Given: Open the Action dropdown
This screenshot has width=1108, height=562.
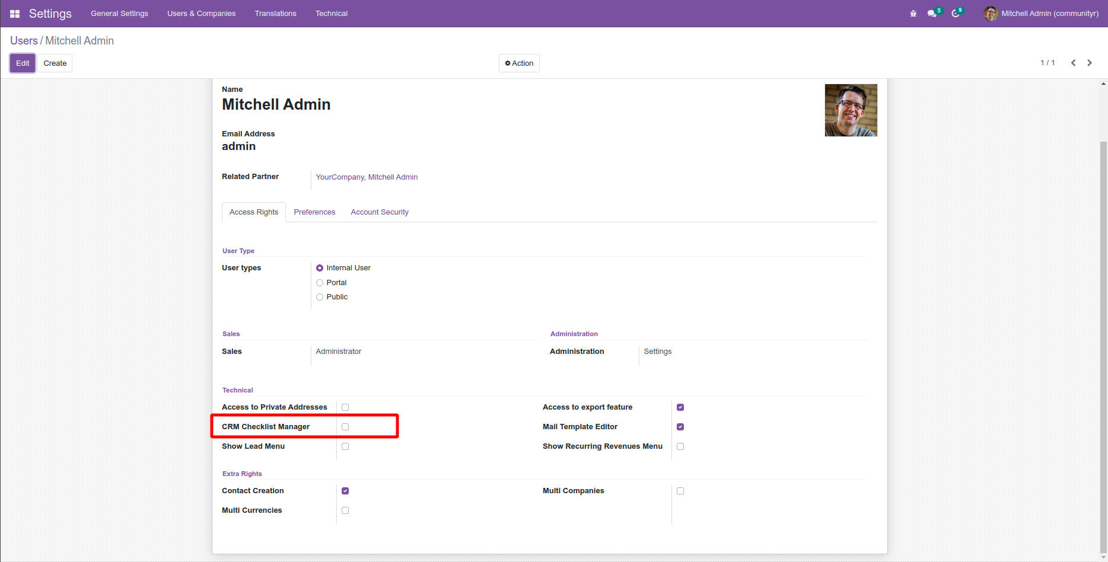Looking at the screenshot, I should (x=519, y=63).
